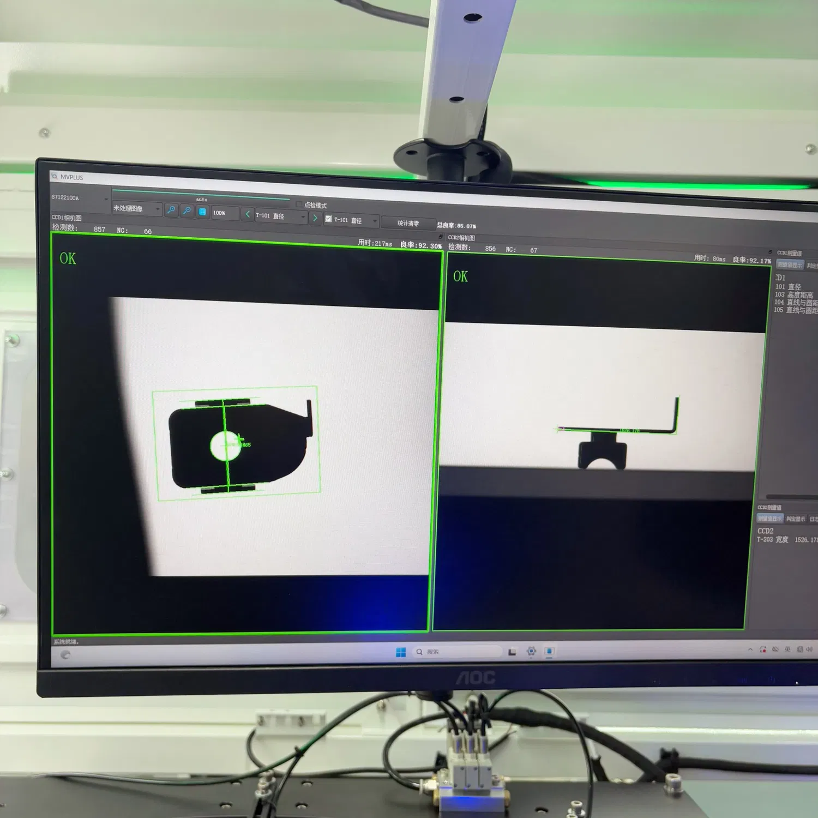Enable the 点检模式 checkbox

tap(299, 204)
